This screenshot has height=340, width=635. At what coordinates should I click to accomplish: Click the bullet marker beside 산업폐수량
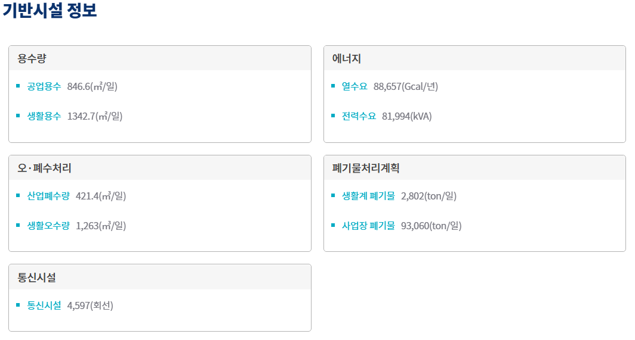point(18,195)
